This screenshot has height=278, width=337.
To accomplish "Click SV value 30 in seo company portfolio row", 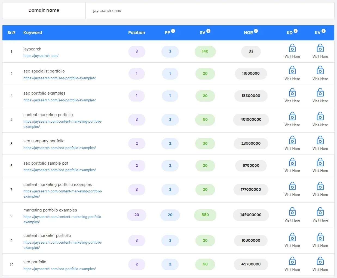I will pyautogui.click(x=205, y=143).
